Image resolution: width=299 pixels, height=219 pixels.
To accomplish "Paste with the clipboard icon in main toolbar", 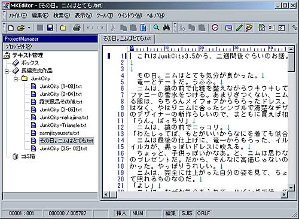I will pos(133,28).
